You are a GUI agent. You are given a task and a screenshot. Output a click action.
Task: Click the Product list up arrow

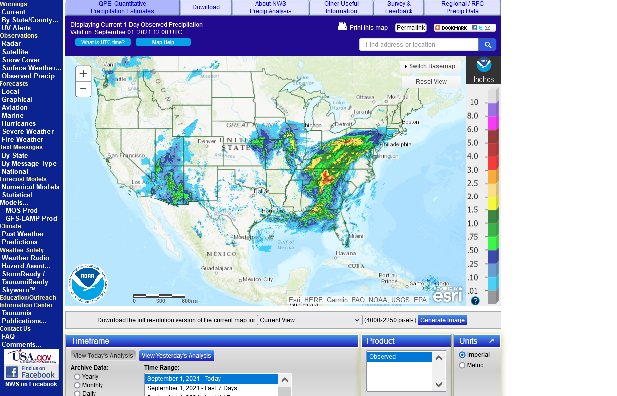tap(439, 358)
